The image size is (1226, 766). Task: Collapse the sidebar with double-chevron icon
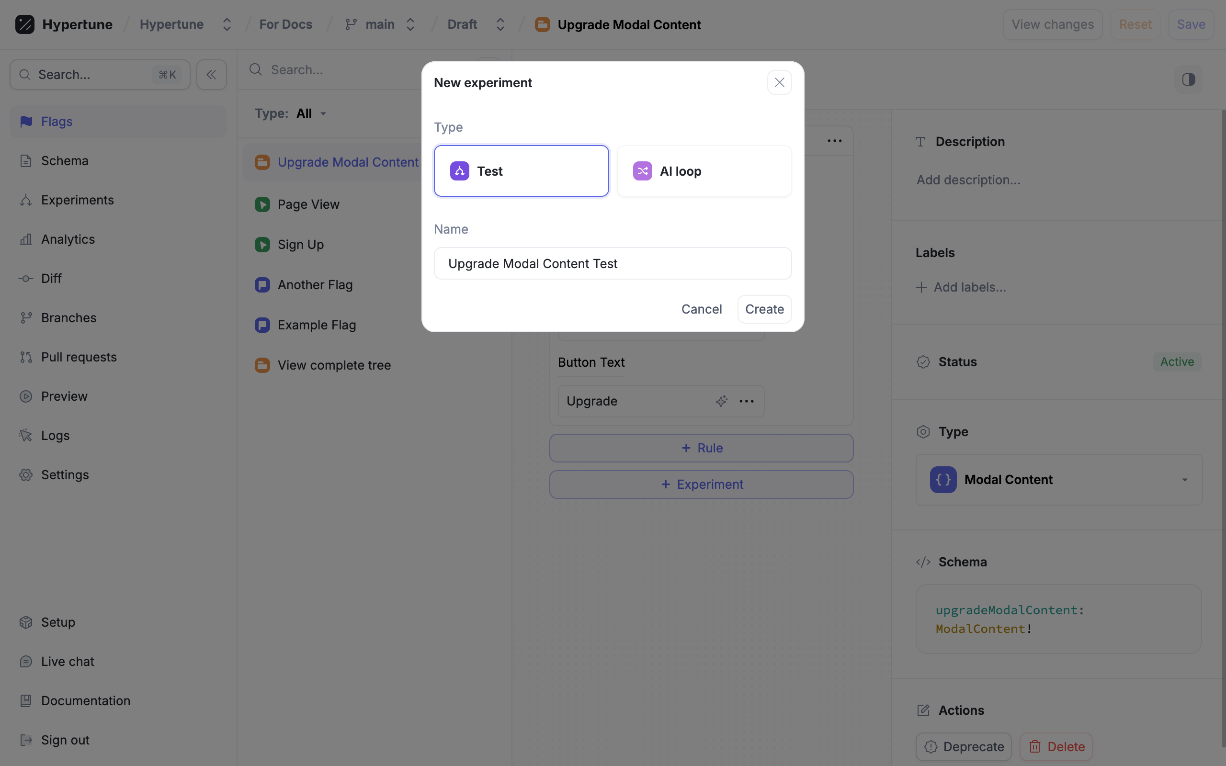[x=211, y=75]
